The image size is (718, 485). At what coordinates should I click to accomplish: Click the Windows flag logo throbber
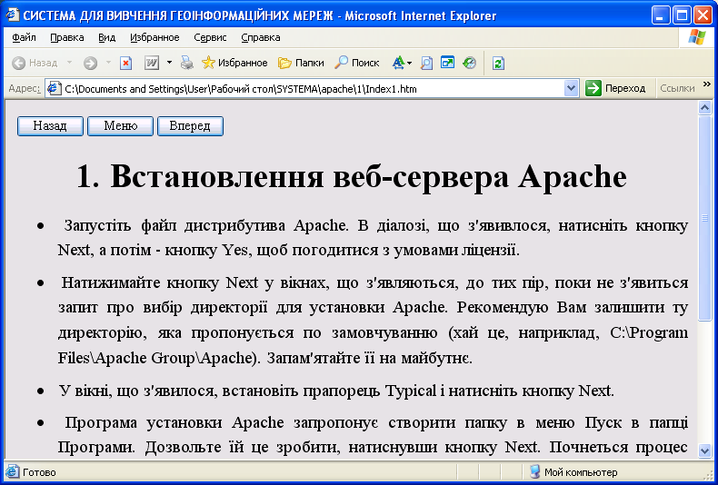(697, 37)
